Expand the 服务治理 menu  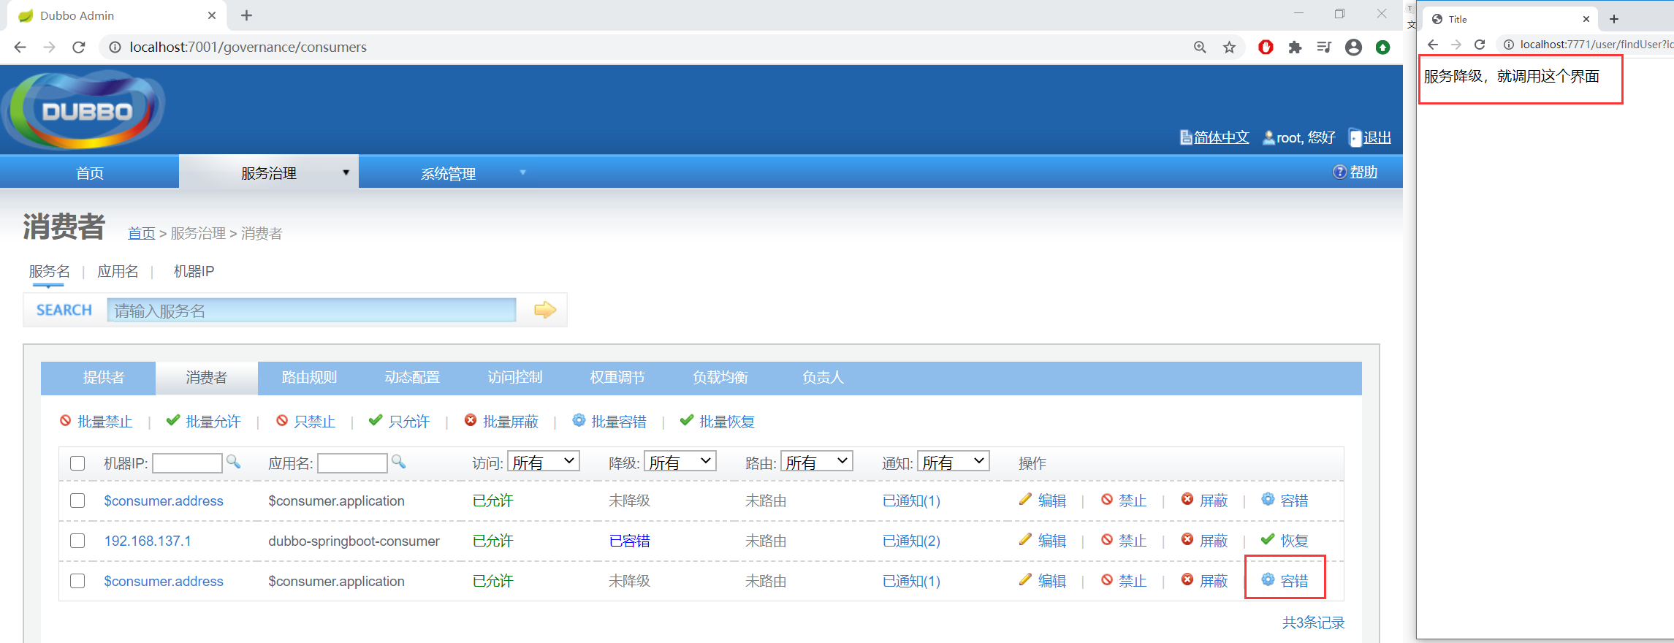coord(269,172)
